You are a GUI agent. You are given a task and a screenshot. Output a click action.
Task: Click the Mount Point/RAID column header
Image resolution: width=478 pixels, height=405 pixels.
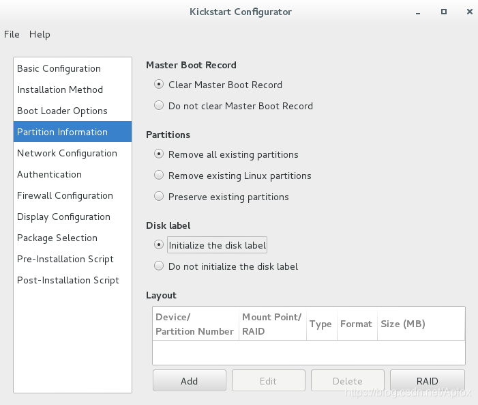[x=273, y=324]
